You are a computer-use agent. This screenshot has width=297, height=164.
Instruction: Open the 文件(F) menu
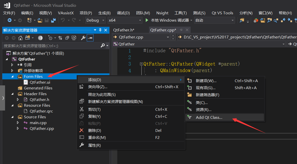coord(9,13)
